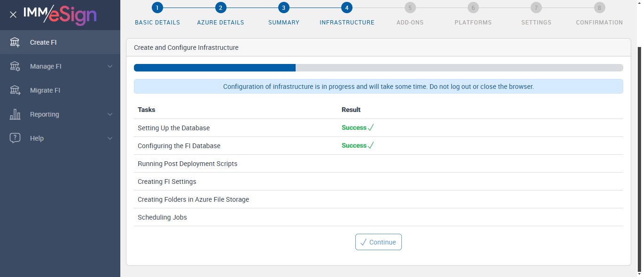Go to Azure Details step label
The height and width of the screenshot is (277, 642).
coord(220,23)
